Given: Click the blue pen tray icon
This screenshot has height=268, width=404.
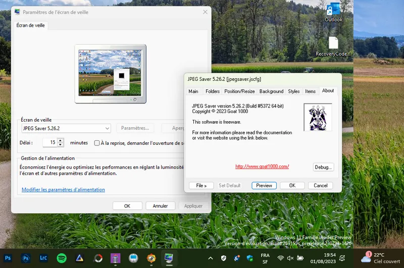Looking at the screenshot, I should (x=237, y=258).
